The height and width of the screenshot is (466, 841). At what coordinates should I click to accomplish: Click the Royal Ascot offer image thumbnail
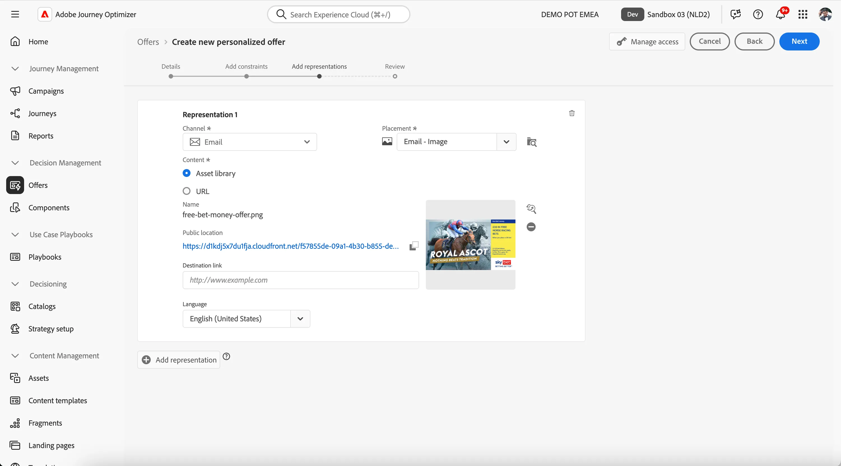pos(470,245)
